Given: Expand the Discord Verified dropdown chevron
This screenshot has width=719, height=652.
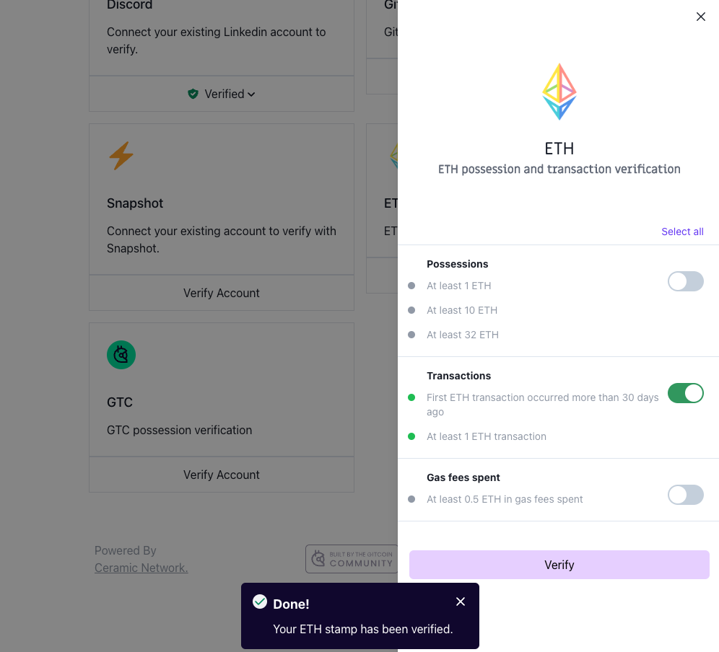Looking at the screenshot, I should point(251,94).
